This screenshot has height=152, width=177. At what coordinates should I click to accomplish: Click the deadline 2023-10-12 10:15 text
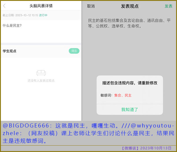[27, 15]
